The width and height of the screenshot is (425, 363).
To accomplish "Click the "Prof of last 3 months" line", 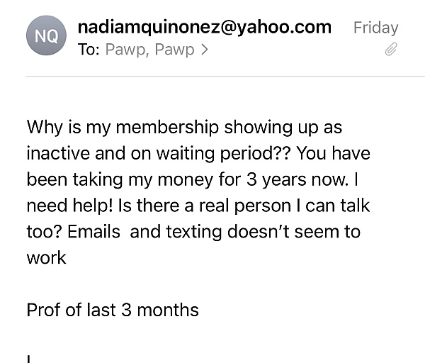I will click(113, 310).
